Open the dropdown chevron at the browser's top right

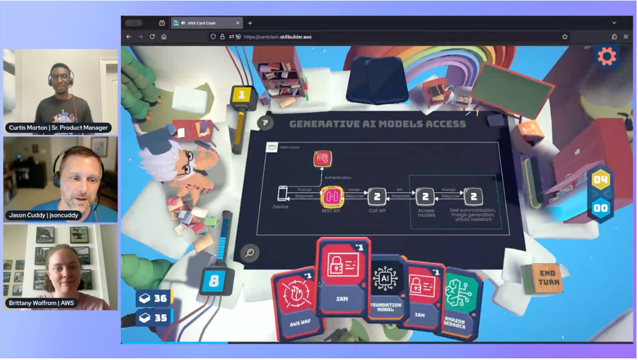(613, 22)
